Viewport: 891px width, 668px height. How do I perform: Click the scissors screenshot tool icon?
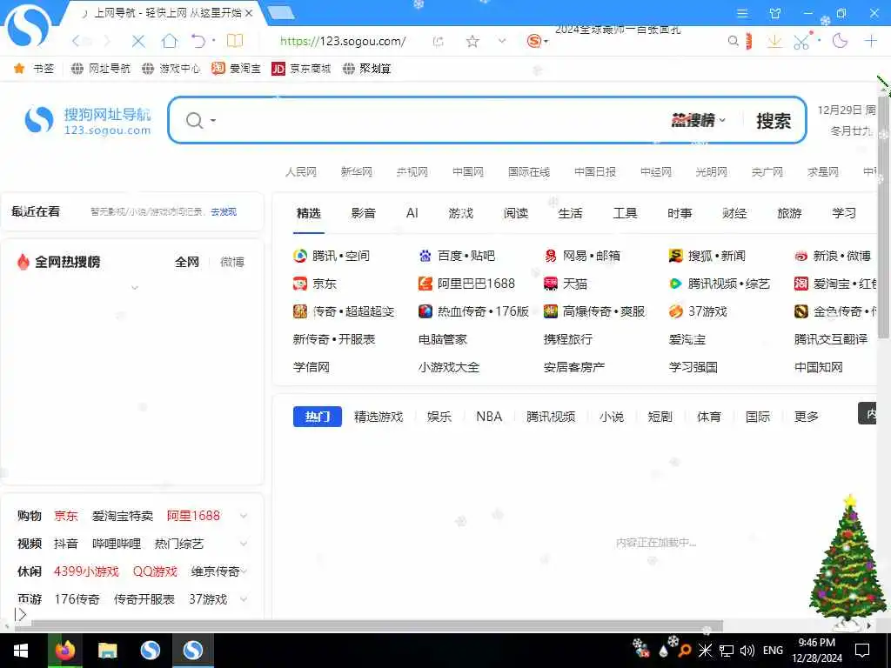click(801, 42)
